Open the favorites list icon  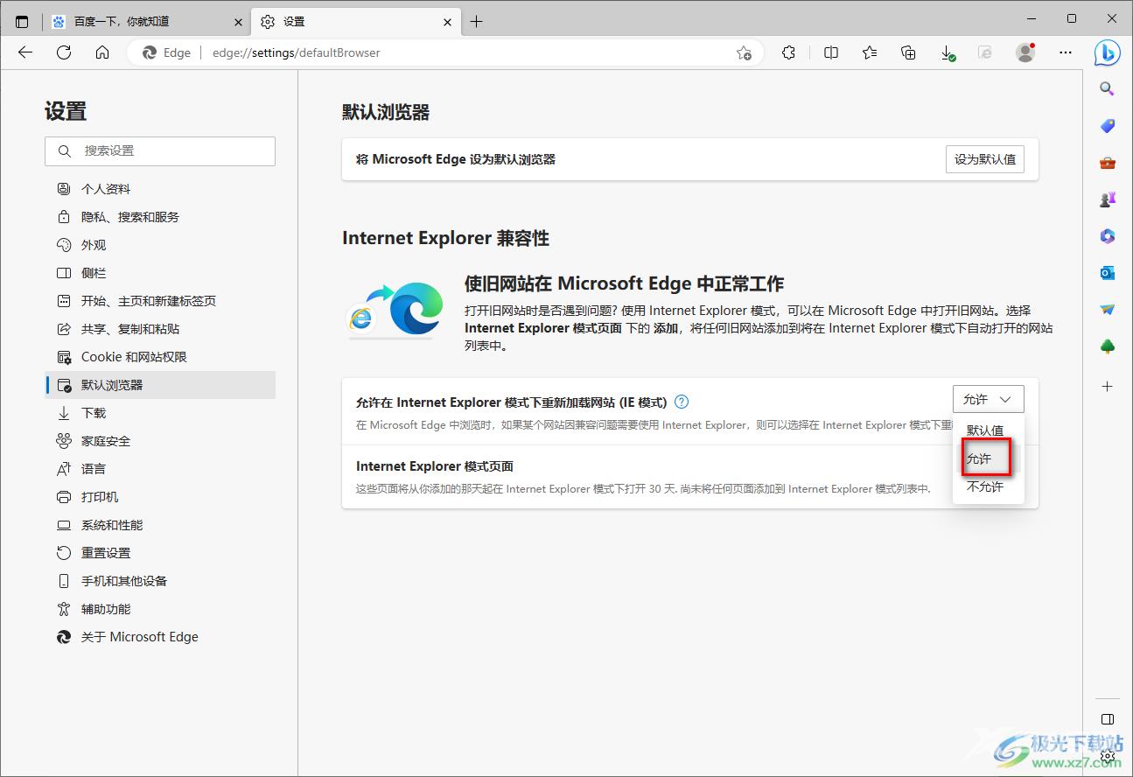tap(870, 52)
